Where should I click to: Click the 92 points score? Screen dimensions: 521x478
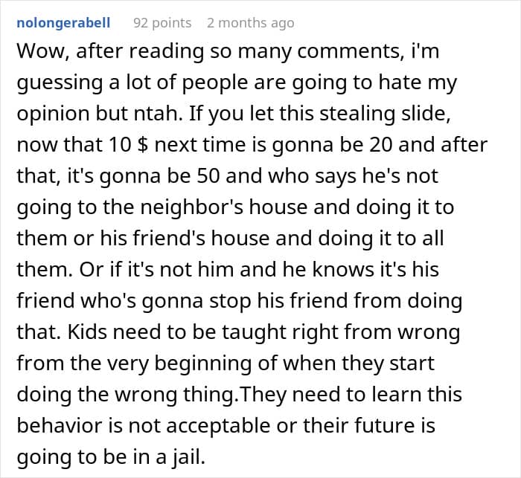[162, 23]
